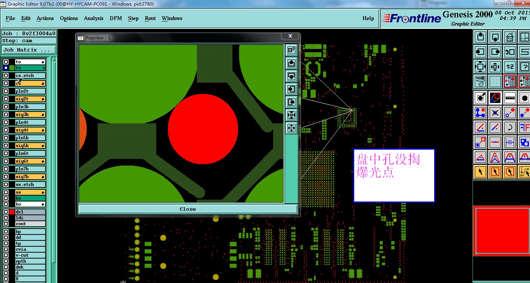
Task: Select the dwk layer name
Action: [x=30, y=267]
